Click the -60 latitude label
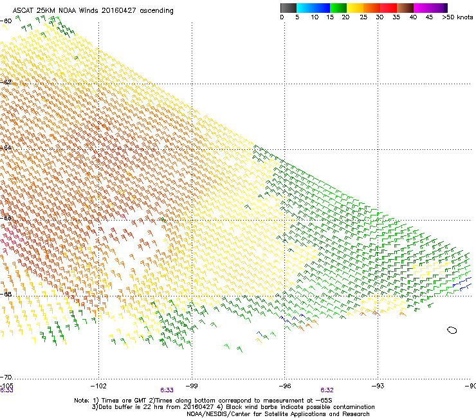Screen dimensions: 476x418 (x=6, y=21)
